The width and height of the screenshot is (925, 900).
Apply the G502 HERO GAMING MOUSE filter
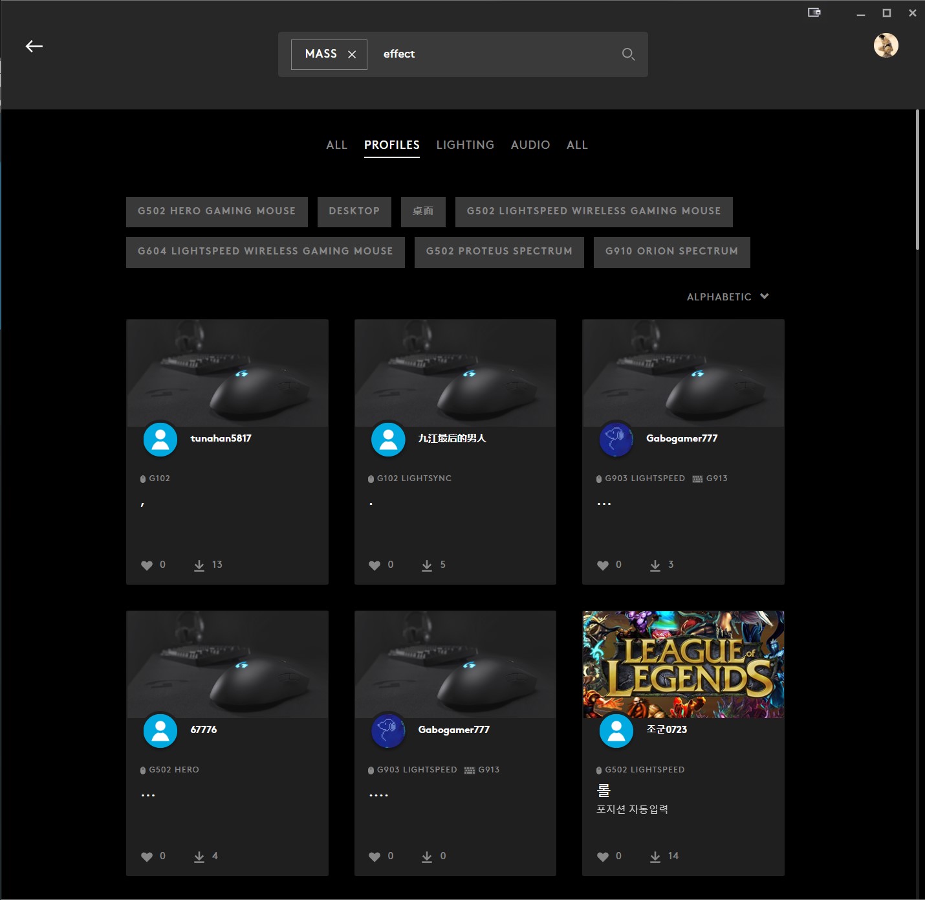tap(216, 212)
